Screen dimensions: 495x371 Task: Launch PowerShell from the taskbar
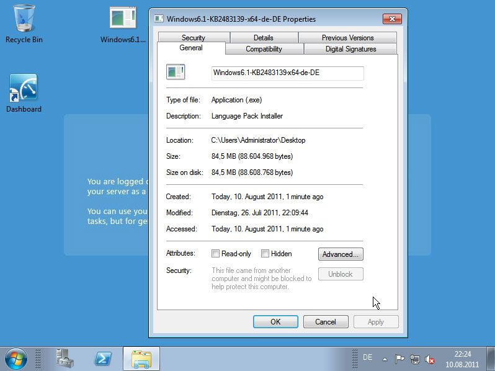tap(103, 359)
